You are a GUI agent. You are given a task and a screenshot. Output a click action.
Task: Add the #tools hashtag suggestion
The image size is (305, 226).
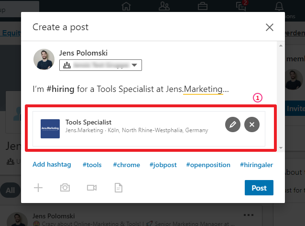[92, 165]
